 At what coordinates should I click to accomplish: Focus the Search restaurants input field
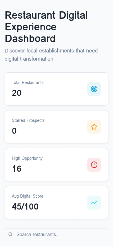click(x=57, y=234)
